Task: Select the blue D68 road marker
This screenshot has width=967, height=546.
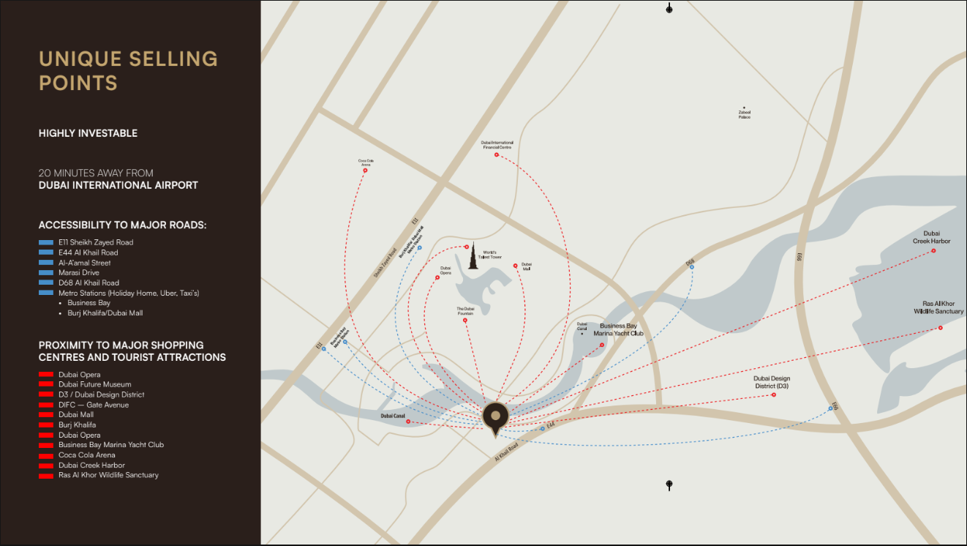Action: [x=691, y=267]
